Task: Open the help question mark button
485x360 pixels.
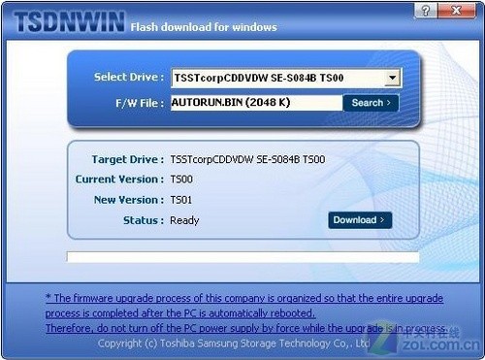Action: tap(426, 11)
